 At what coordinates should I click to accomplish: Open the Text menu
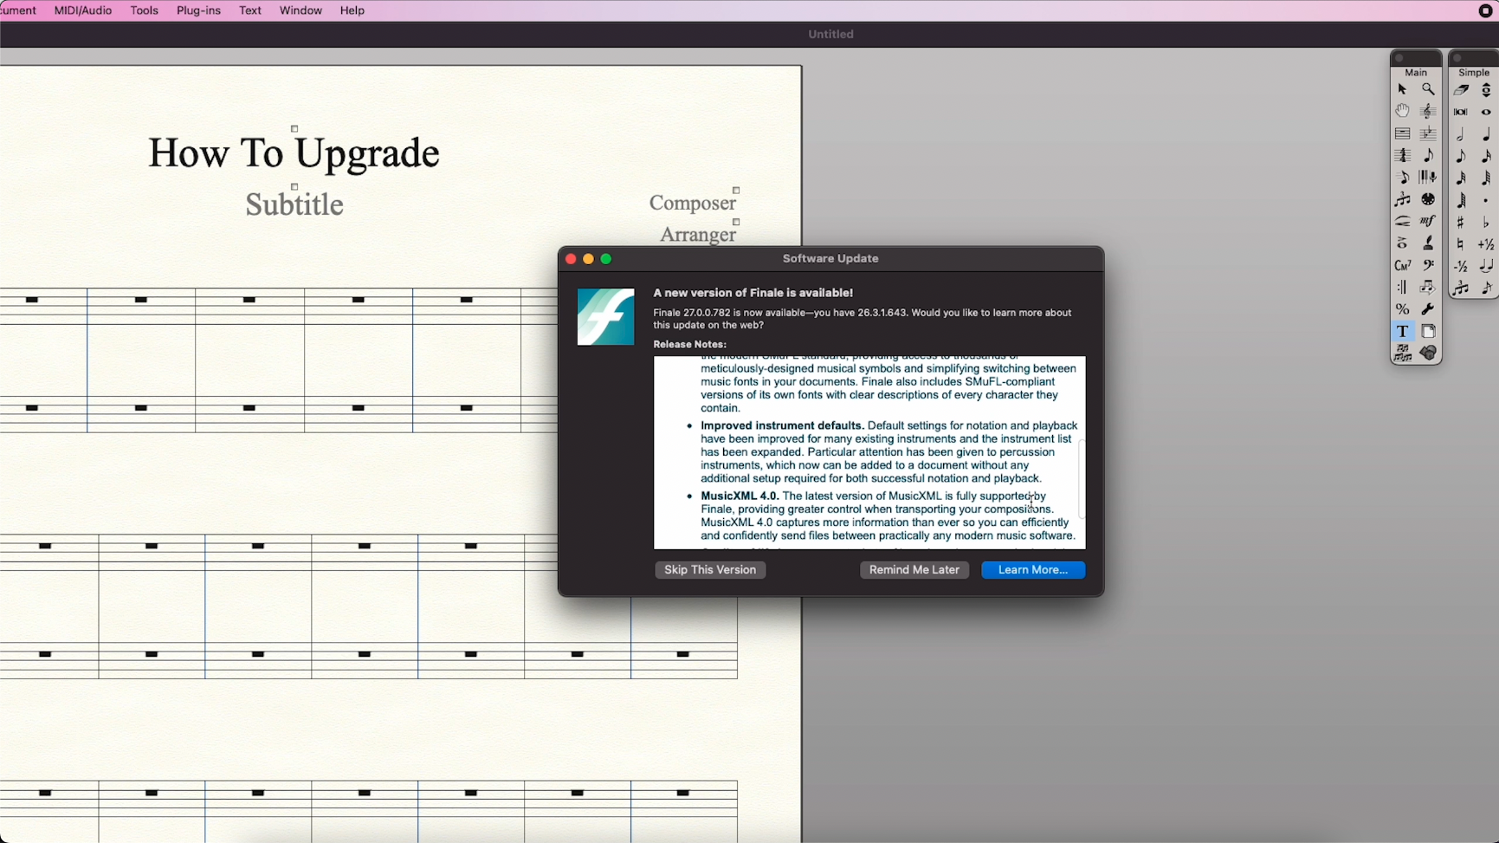250,10
